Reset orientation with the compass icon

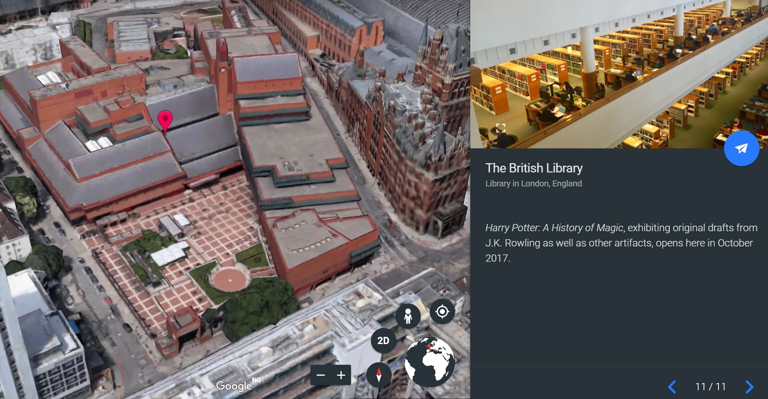379,375
